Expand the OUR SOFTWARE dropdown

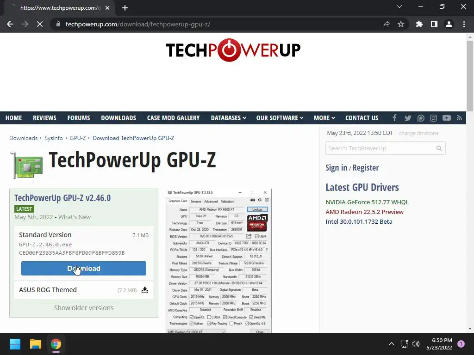point(280,118)
